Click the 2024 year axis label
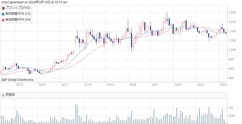 (x=223, y=85)
